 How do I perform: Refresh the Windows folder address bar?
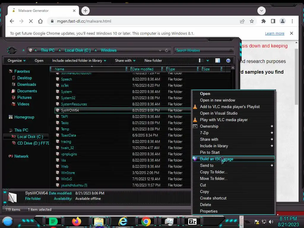(167, 50)
